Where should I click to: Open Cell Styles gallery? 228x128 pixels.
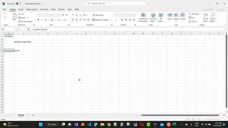pyautogui.click(x=161, y=17)
